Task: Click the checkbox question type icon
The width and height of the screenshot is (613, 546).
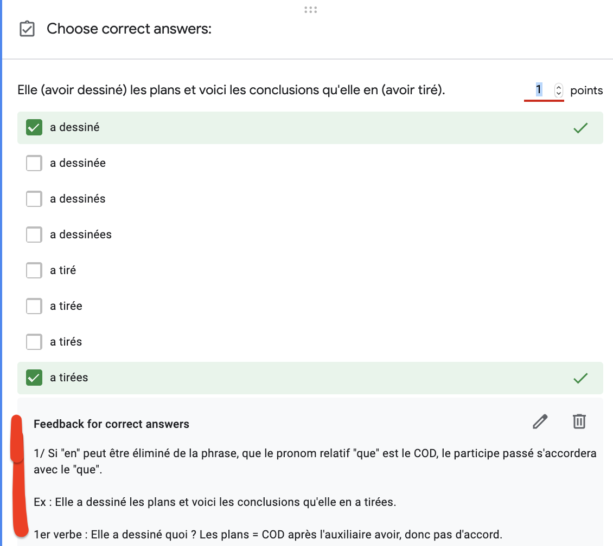Action: click(x=27, y=29)
